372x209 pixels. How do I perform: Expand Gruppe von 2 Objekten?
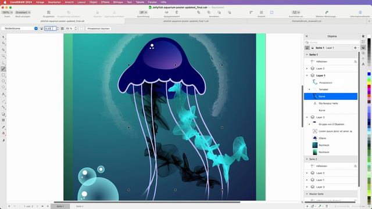click(x=309, y=124)
